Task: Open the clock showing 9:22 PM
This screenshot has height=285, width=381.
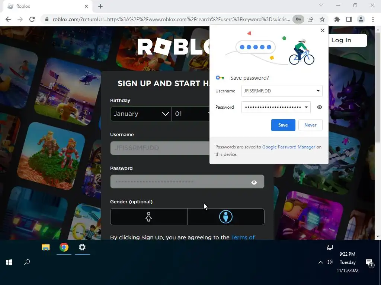Action: 348,262
